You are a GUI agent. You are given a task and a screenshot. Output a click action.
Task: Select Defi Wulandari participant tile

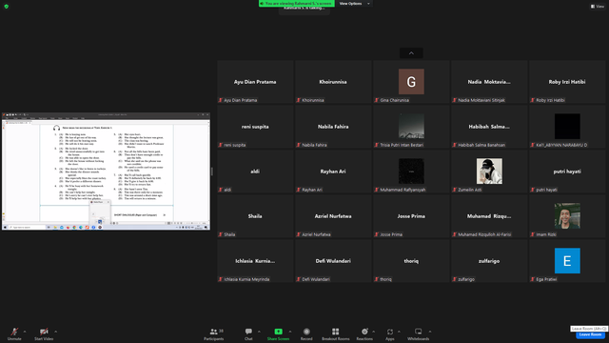pyautogui.click(x=333, y=261)
